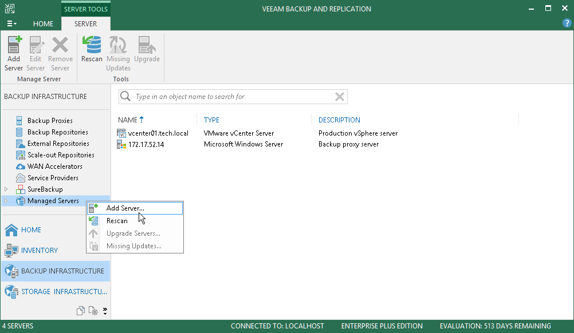Click ENTERPRISE PLUS EDITION status text
This screenshot has height=333, width=574.
(382, 326)
